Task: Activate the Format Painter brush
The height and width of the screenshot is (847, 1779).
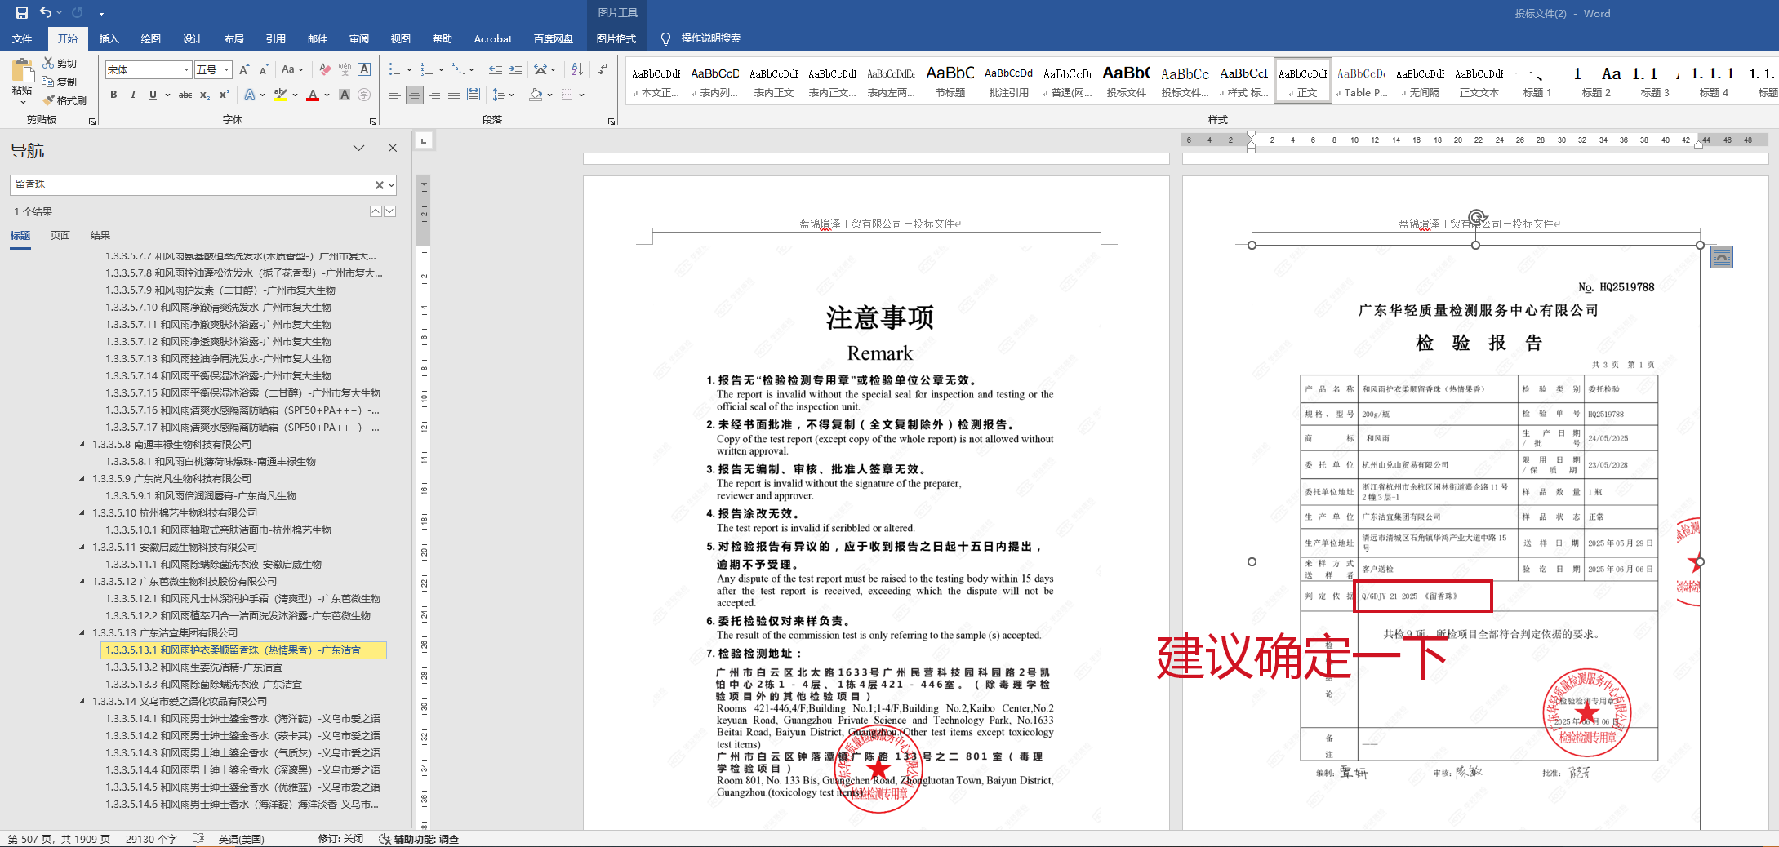Action: (49, 100)
